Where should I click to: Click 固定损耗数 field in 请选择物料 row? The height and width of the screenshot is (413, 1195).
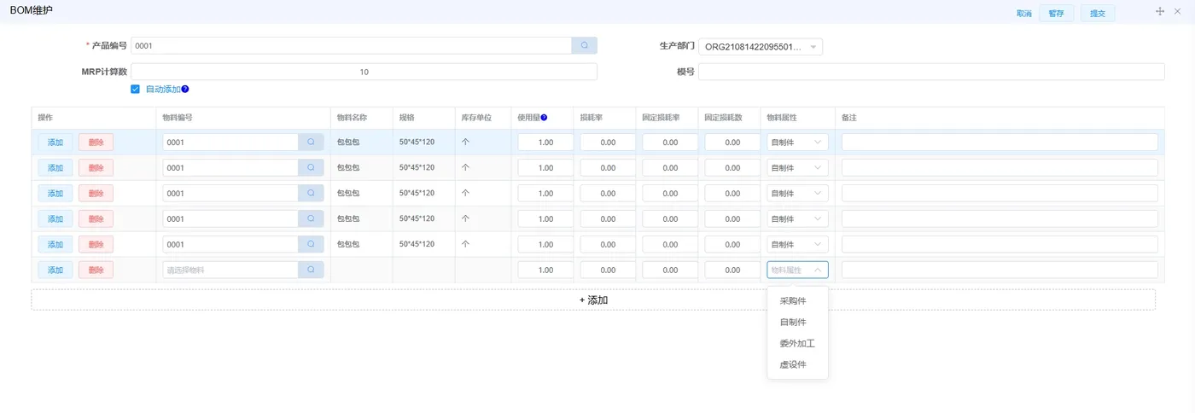tap(732, 270)
